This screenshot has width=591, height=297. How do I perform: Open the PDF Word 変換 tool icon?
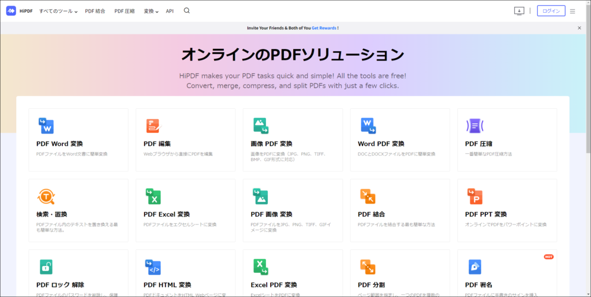pos(46,126)
